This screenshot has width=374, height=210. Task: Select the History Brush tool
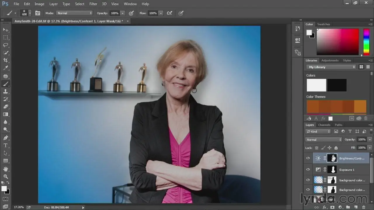pyautogui.click(x=6, y=99)
